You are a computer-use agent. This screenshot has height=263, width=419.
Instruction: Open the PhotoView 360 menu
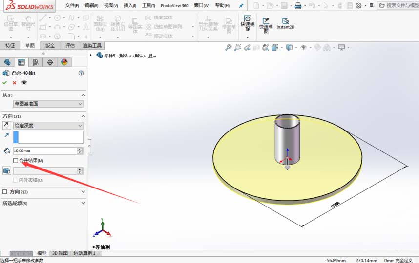(174, 5)
